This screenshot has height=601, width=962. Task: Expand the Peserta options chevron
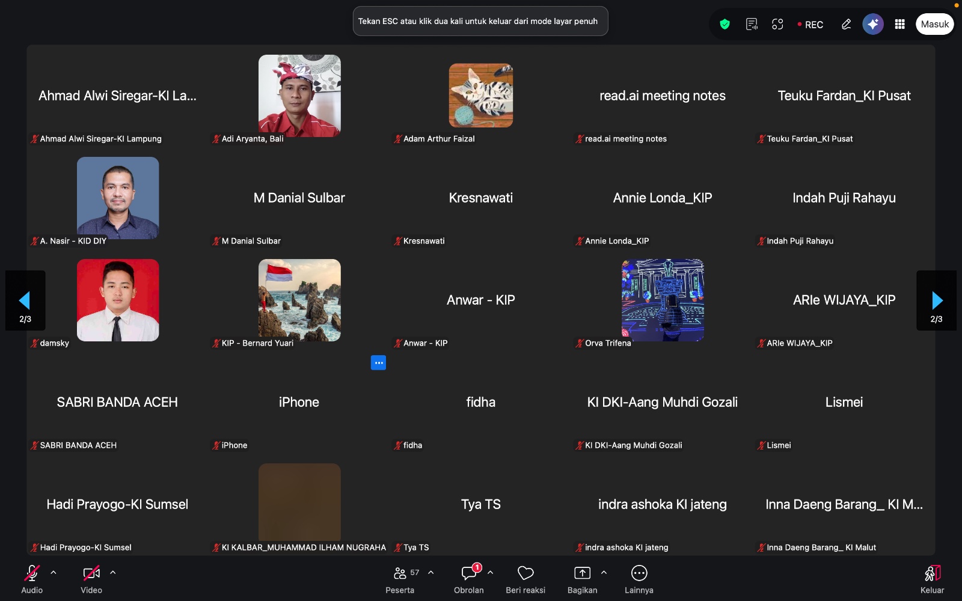click(x=431, y=573)
